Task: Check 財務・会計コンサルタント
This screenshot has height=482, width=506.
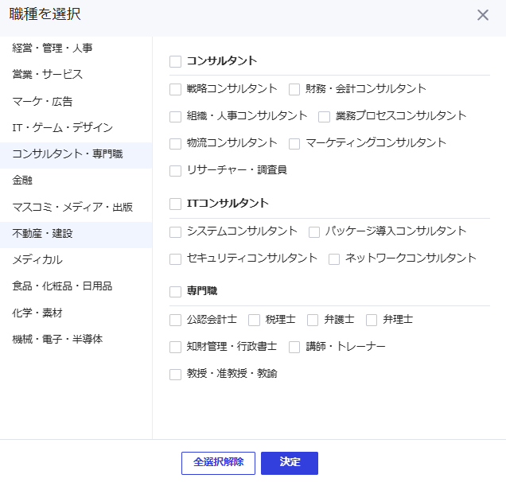Action: pyautogui.click(x=294, y=89)
